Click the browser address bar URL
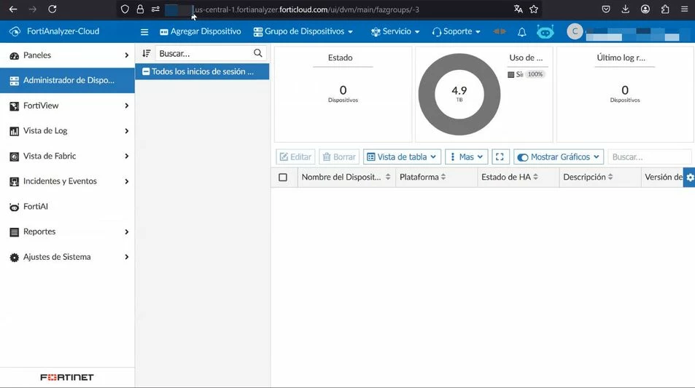The image size is (695, 388). tap(307, 9)
